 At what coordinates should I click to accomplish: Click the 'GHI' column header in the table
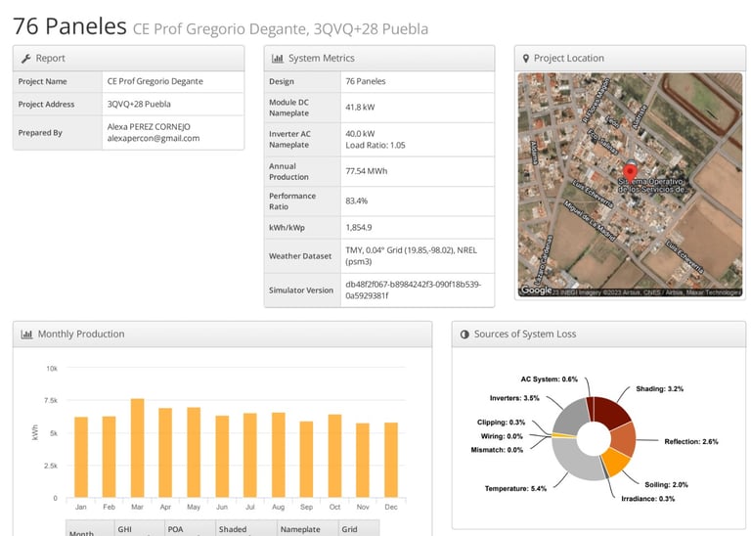click(x=124, y=529)
